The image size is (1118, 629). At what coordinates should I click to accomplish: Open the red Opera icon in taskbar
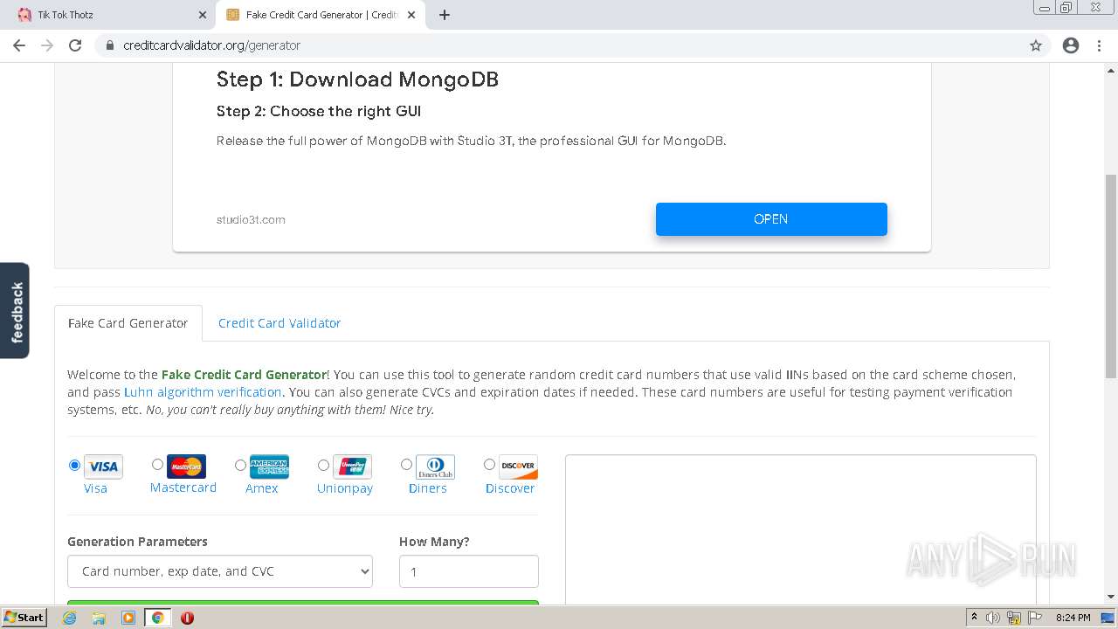[x=187, y=618]
